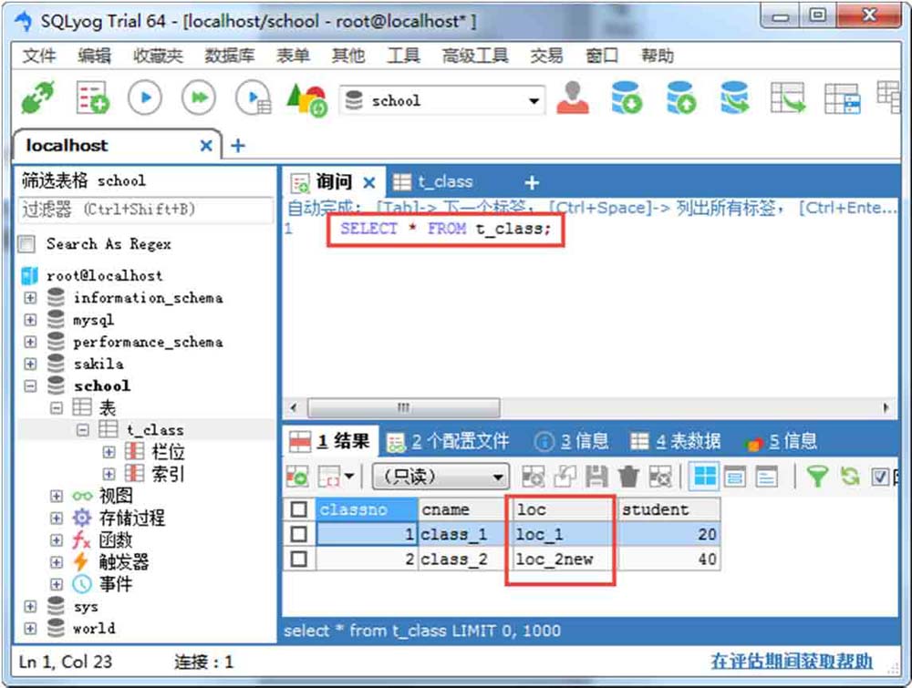912x688 pixels.
Task: Open the 数据库 menu
Action: (x=230, y=56)
